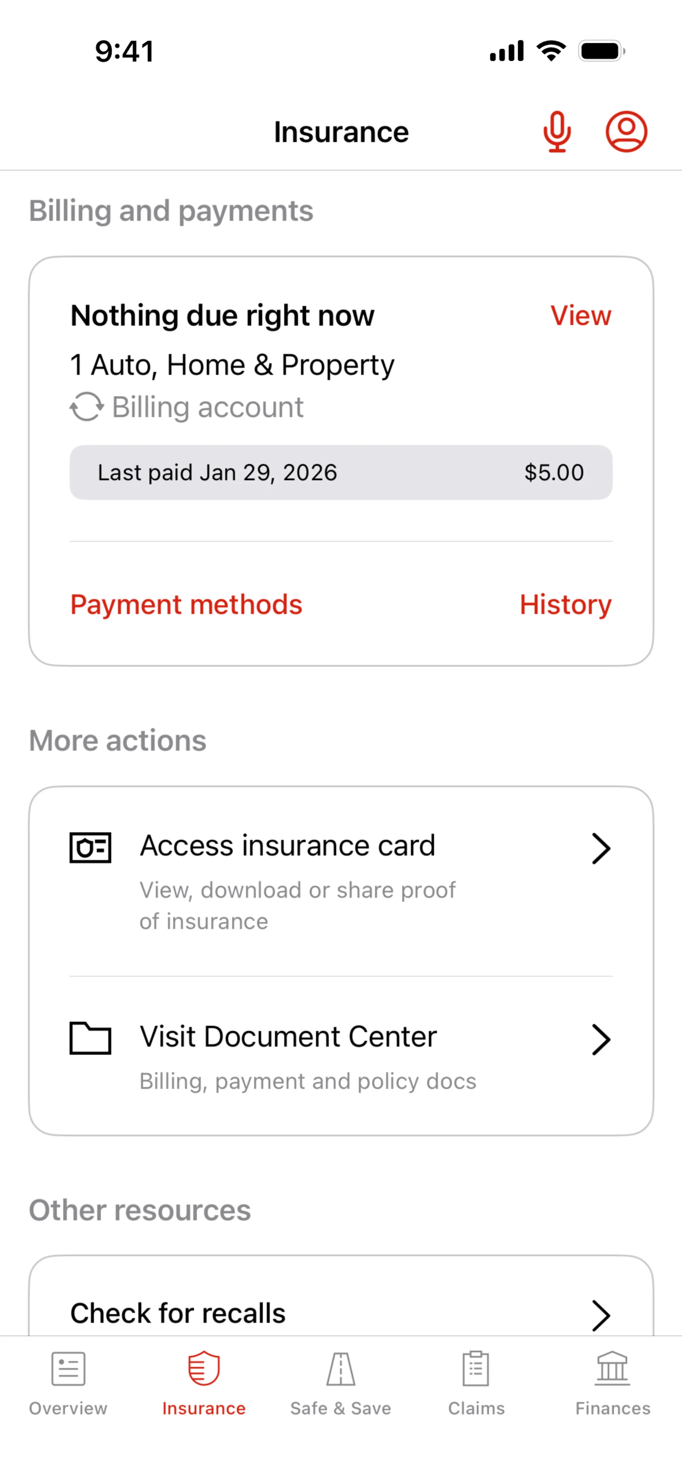Tap the insurance card icon

pos(90,847)
